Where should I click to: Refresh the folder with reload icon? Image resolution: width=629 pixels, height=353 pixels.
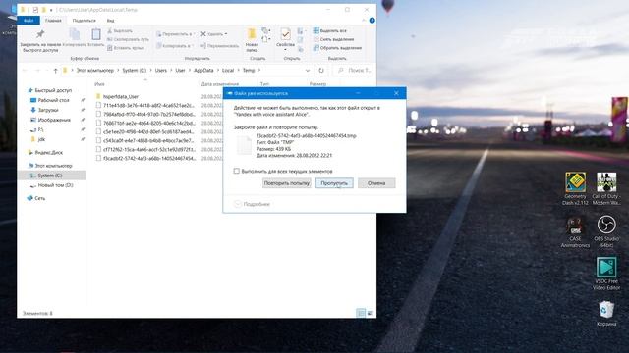pos(321,71)
